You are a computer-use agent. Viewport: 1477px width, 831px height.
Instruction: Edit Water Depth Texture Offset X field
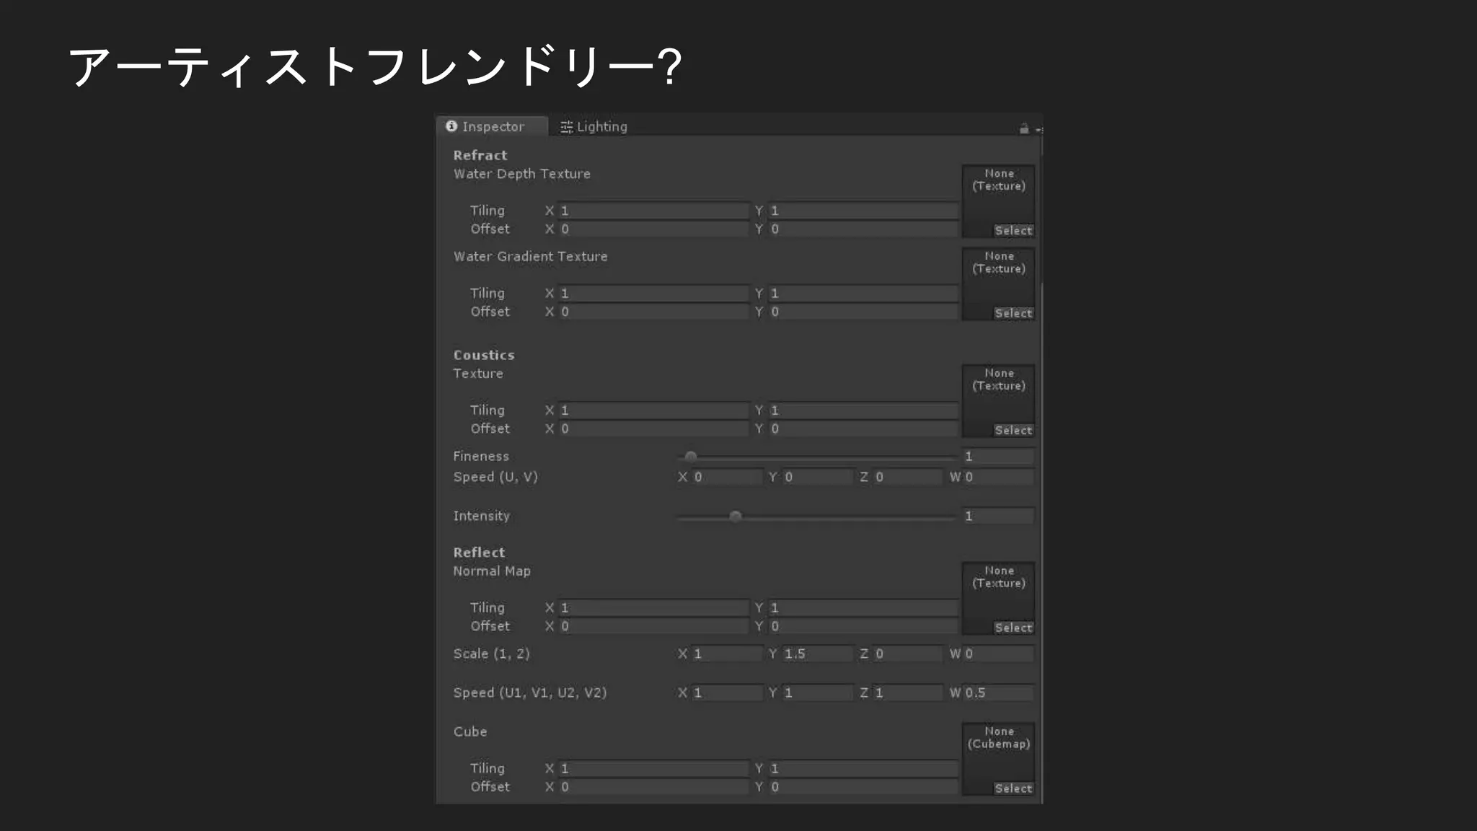653,229
